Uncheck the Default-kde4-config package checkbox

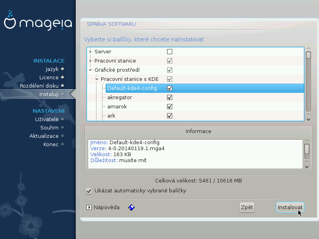click(169, 88)
